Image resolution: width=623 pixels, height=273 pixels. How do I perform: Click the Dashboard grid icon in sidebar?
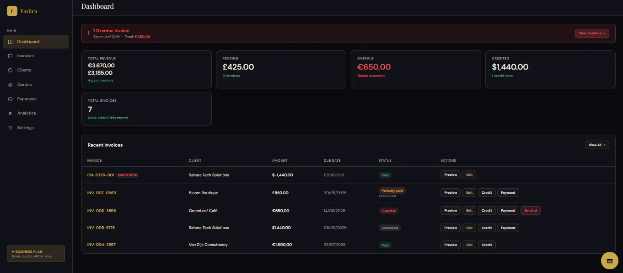click(x=11, y=42)
